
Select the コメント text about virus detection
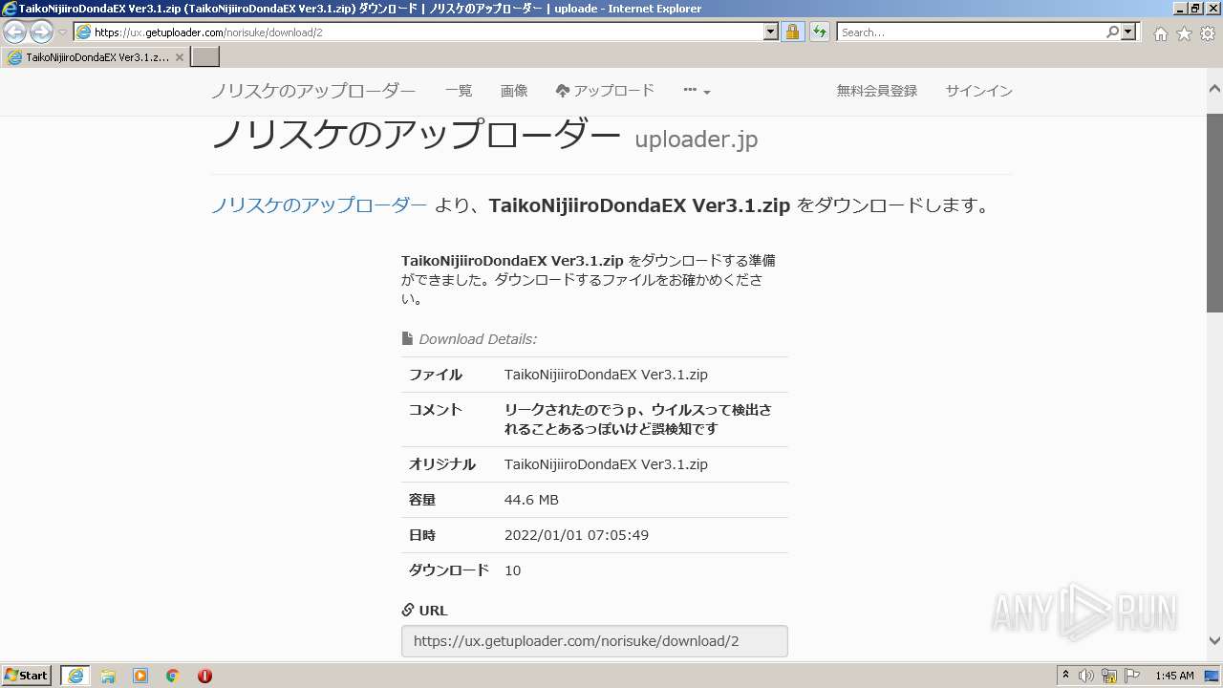[638, 419]
